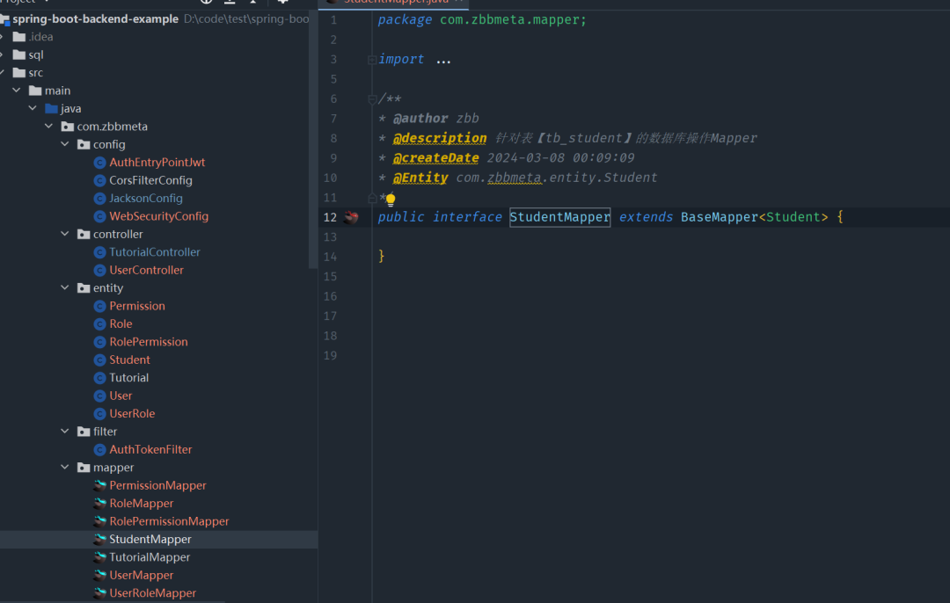The width and height of the screenshot is (950, 603).
Task: Click the com.zbbmeta package icon
Action: click(x=67, y=127)
